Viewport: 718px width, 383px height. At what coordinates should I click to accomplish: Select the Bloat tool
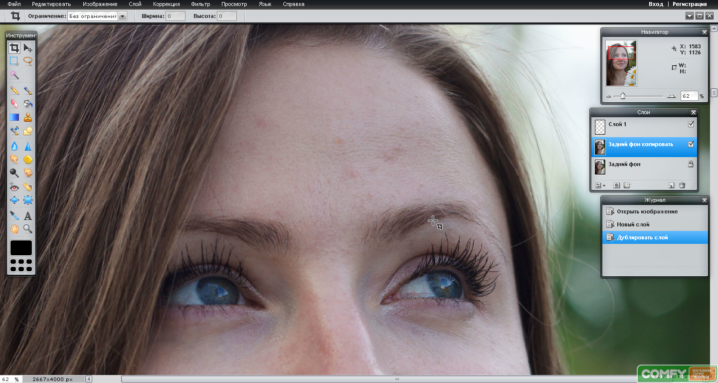click(x=14, y=200)
